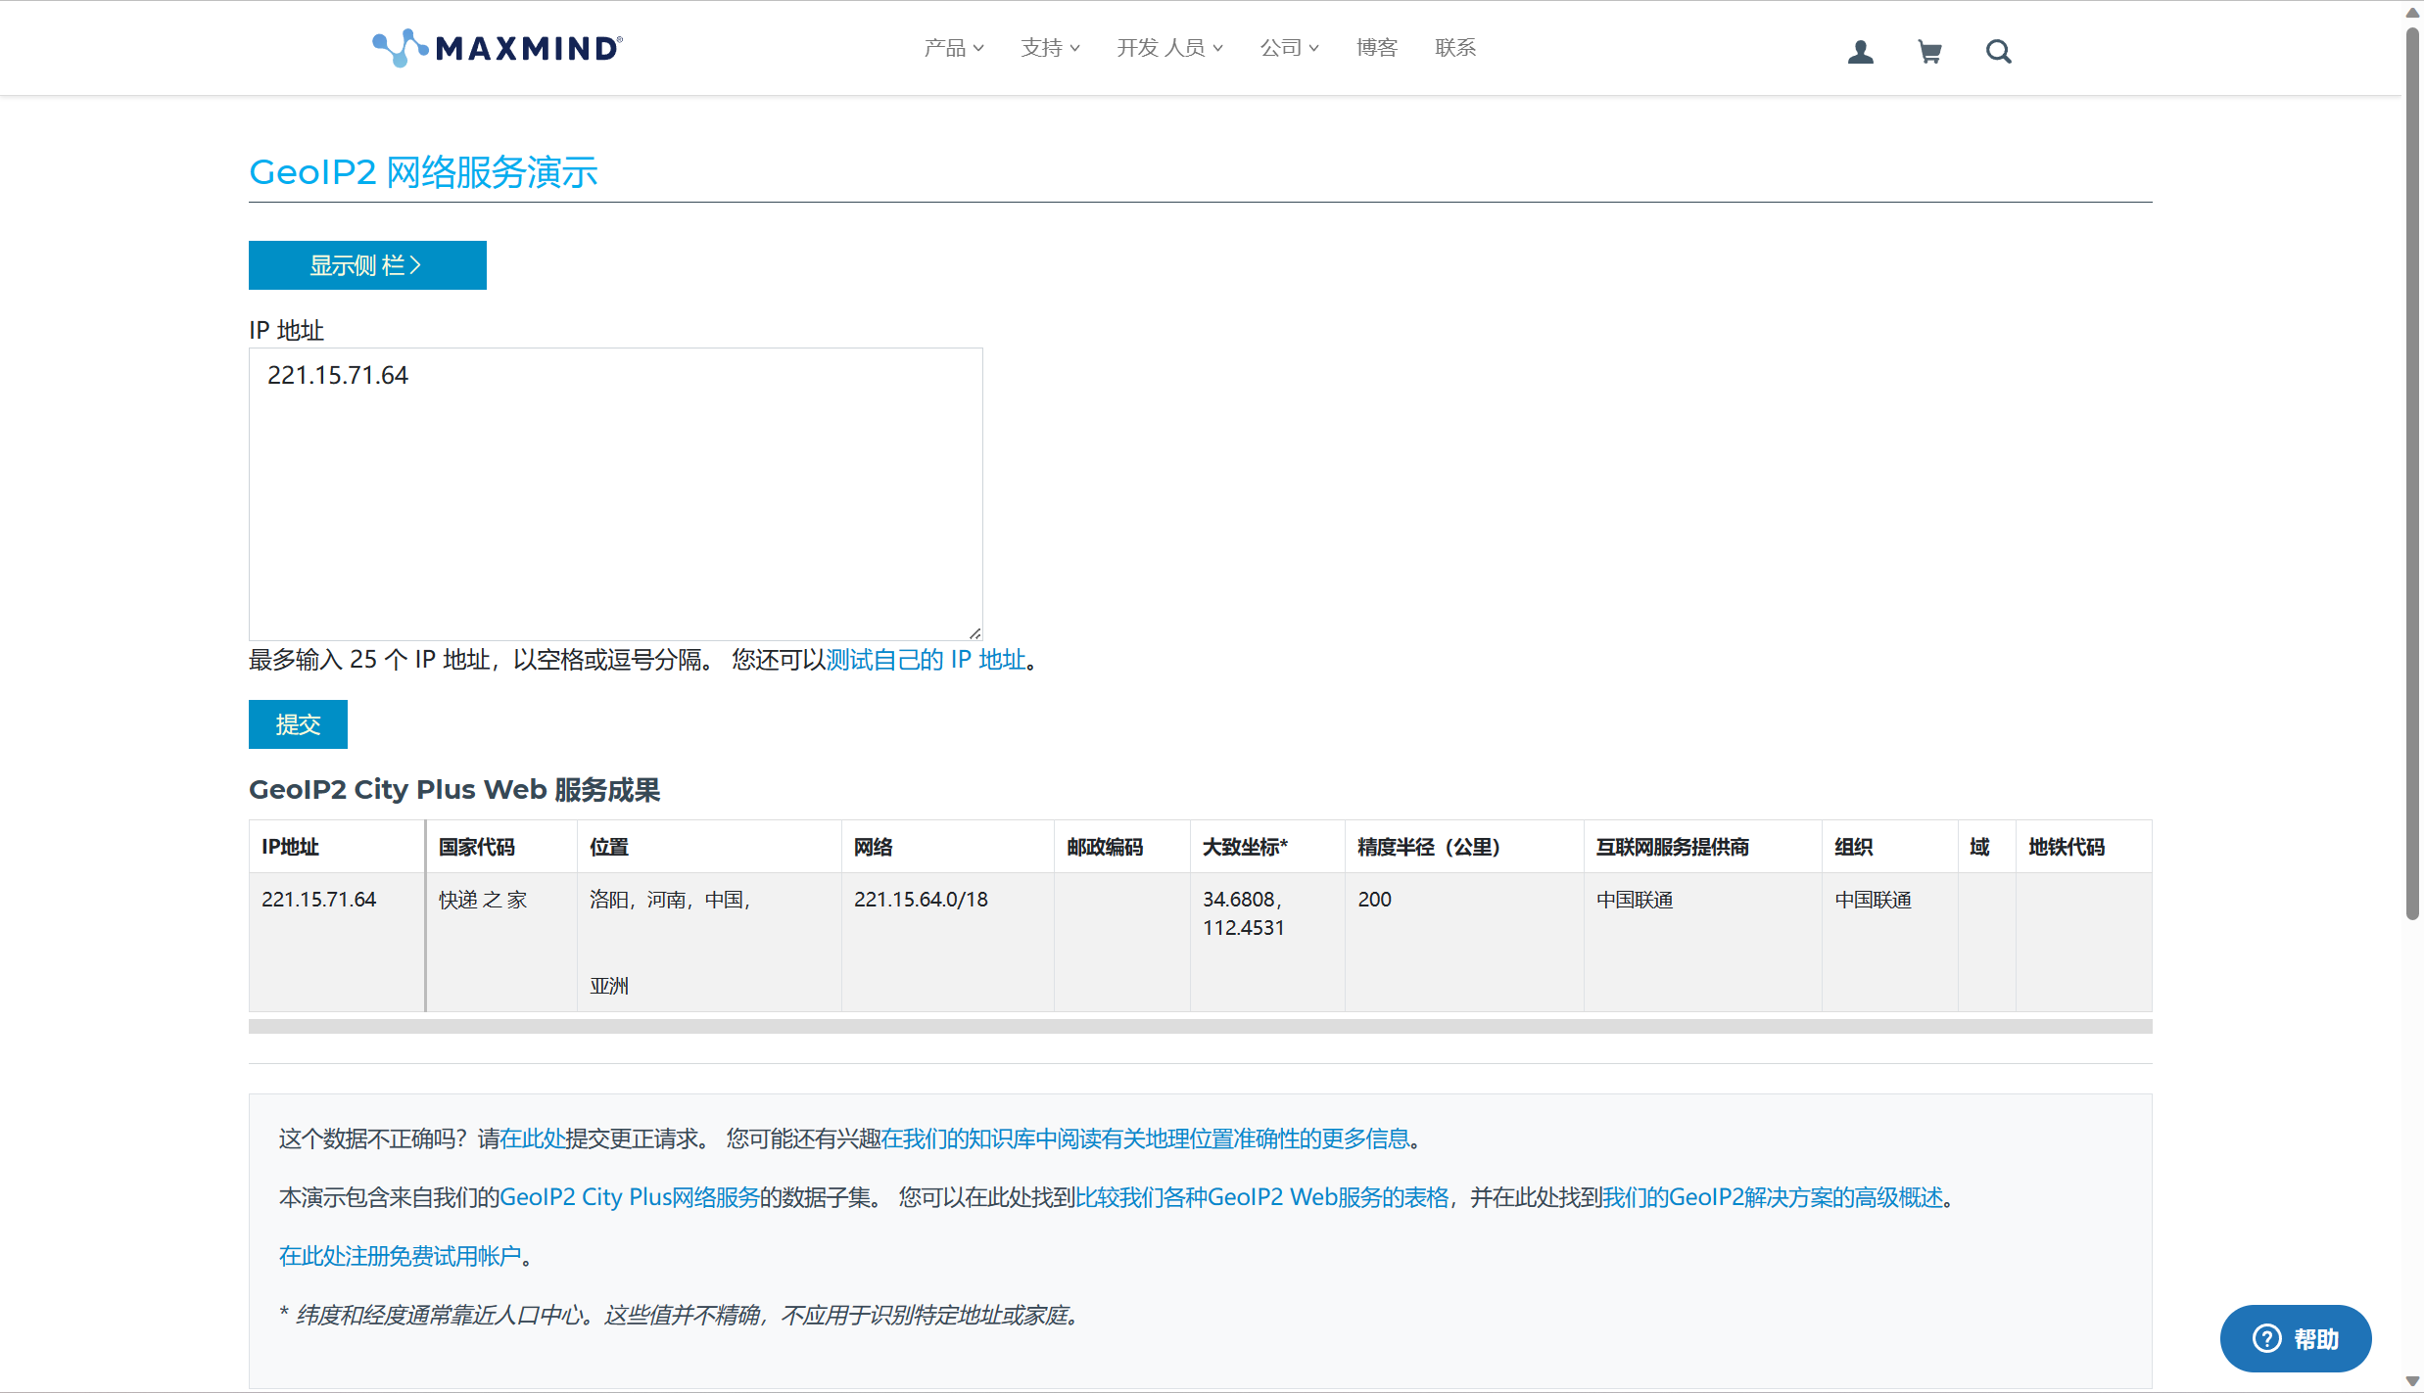Expand the 支持 dropdown menu
The image size is (2424, 1393).
[1050, 48]
